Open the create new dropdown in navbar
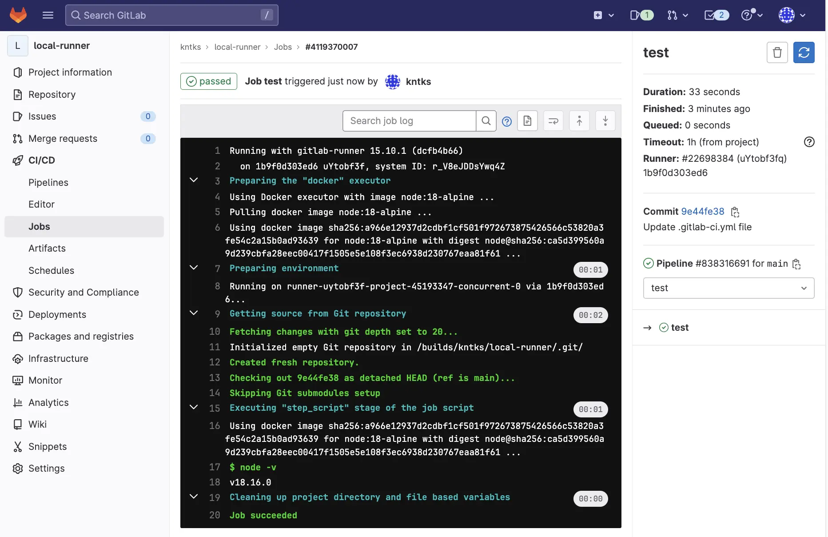Viewport: 828px width, 537px height. click(x=603, y=15)
